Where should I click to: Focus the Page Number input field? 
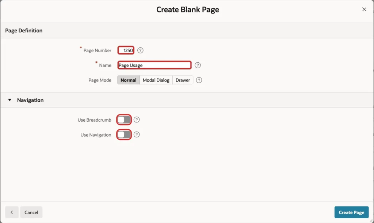(126, 50)
